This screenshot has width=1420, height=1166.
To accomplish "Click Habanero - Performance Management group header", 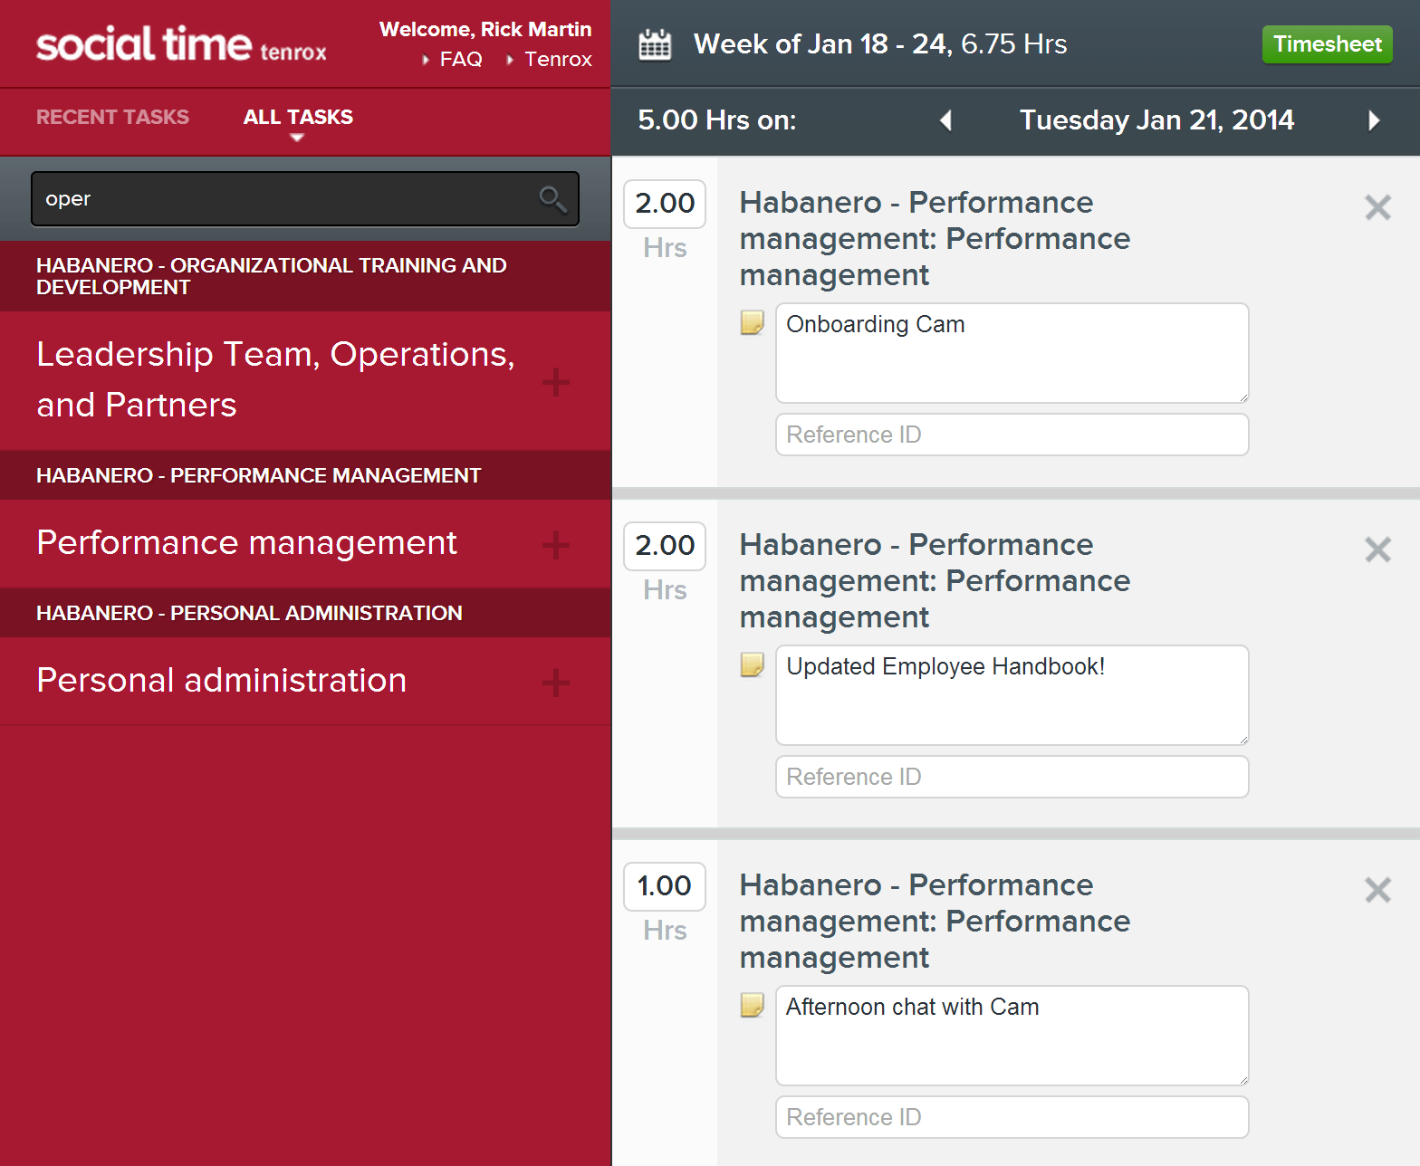I will (305, 475).
